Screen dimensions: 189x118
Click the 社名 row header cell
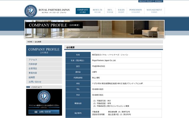click(78, 55)
